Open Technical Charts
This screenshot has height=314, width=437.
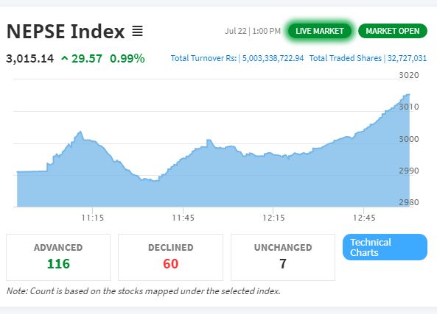(385, 247)
